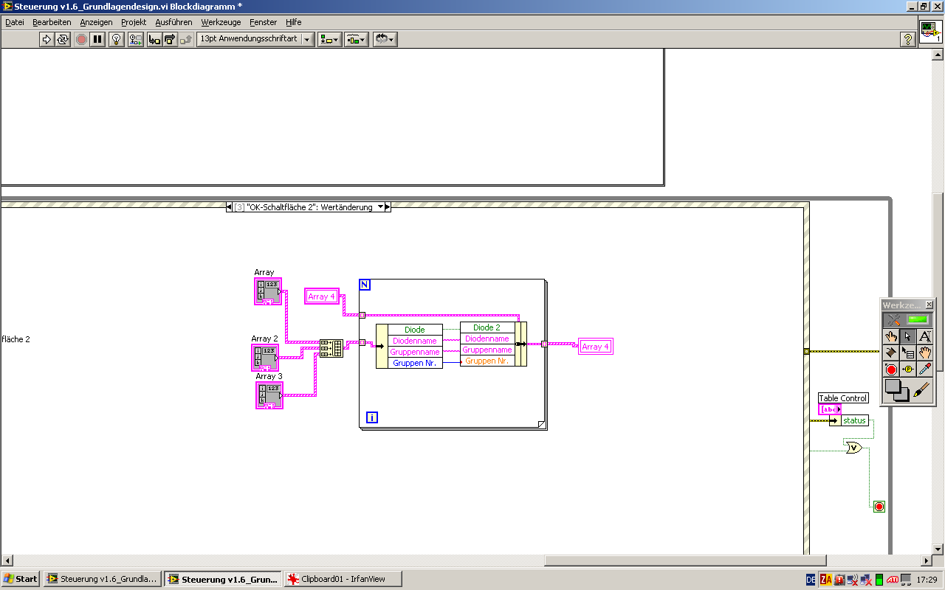Open the 13pt Anwendungsschriftart font dropdown
945x590 pixels.
(x=255, y=39)
